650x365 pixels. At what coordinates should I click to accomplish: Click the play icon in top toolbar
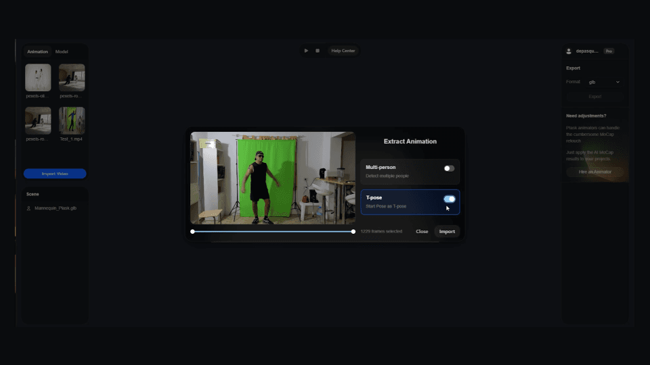pyautogui.click(x=306, y=51)
